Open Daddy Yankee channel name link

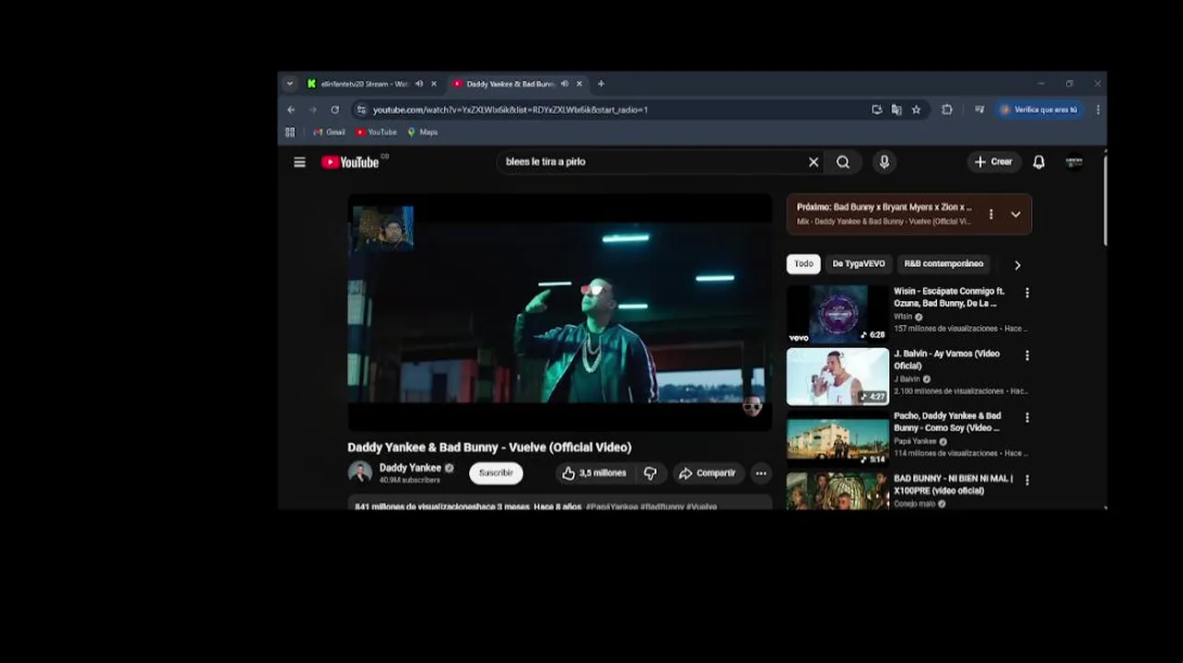pos(410,468)
